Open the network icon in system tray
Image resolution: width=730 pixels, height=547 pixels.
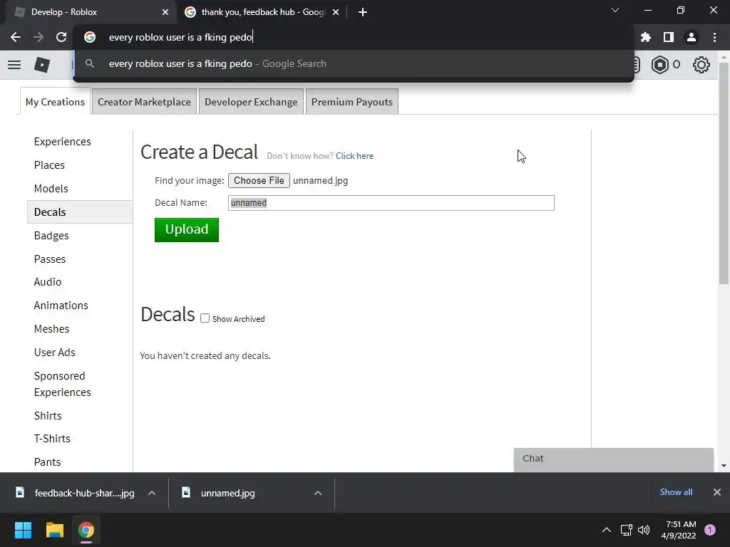[626, 530]
